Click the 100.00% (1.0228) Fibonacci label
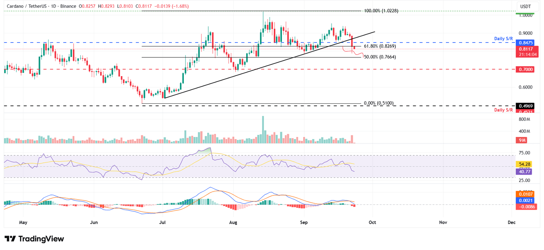 tap(382, 11)
